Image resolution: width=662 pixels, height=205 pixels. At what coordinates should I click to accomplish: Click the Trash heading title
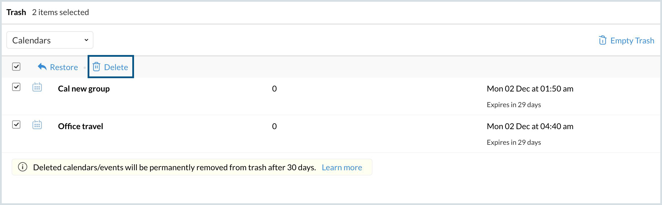pyautogui.click(x=16, y=12)
